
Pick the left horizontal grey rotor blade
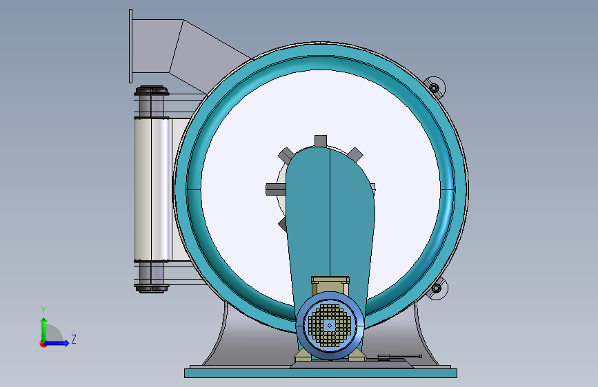275,189
